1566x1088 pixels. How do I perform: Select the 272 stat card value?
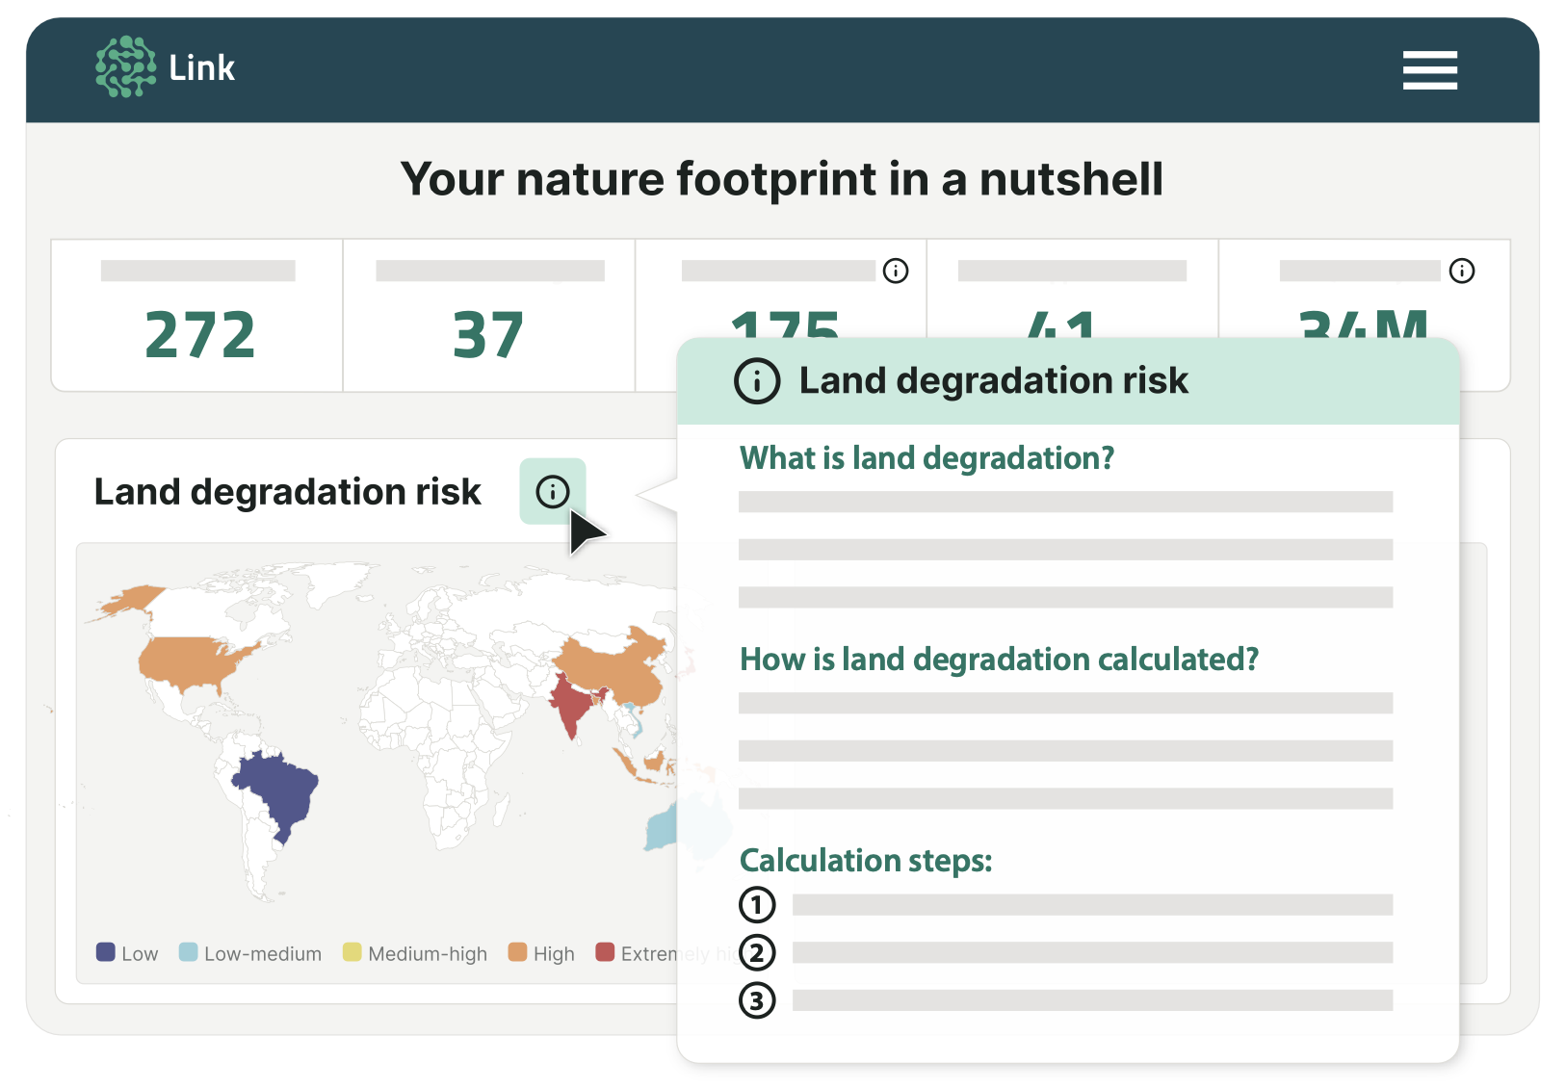[199, 335]
